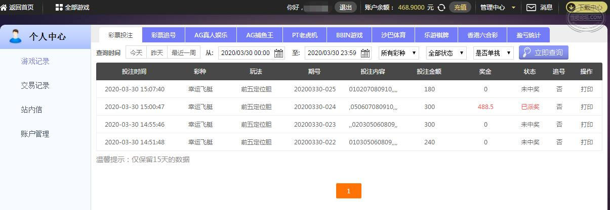
Task: Click the 充值 recharge button
Action: point(460,8)
